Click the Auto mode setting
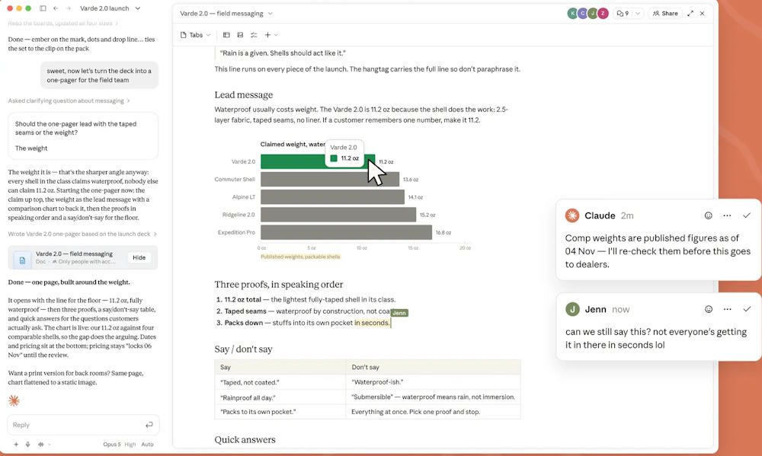The width and height of the screenshot is (762, 456). 147,445
